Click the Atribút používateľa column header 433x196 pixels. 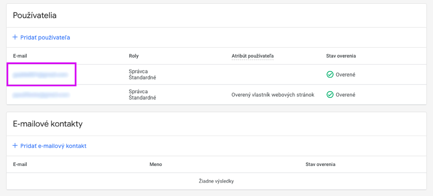pos(253,56)
